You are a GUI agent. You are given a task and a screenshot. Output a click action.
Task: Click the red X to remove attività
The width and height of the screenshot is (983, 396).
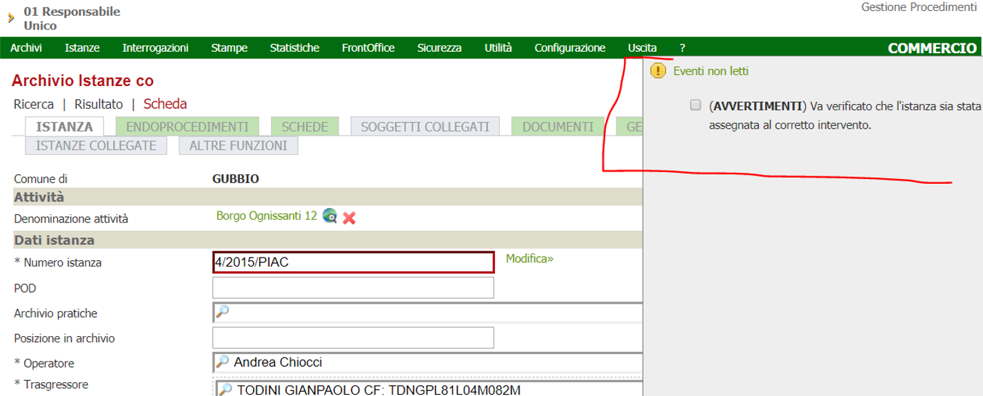(x=349, y=218)
